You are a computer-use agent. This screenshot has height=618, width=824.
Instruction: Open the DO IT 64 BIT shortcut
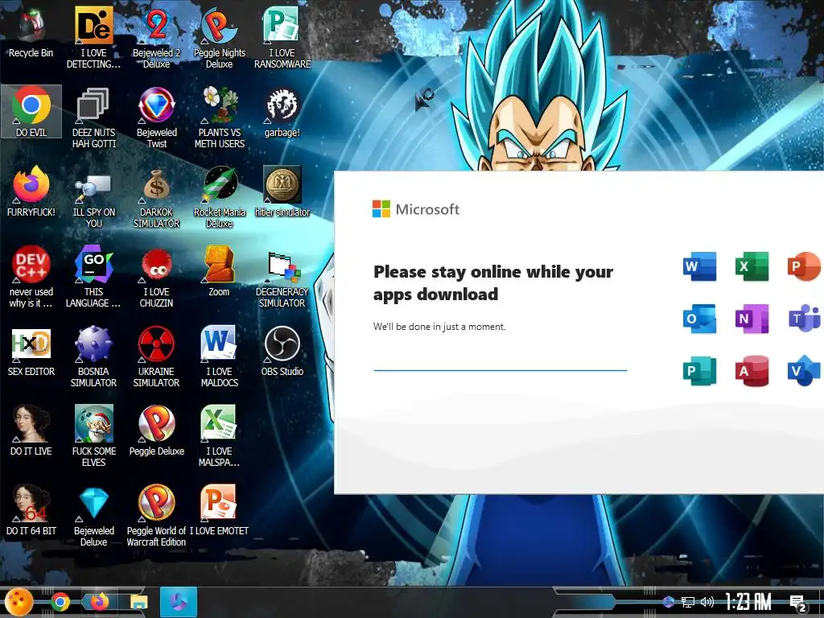[x=31, y=509]
